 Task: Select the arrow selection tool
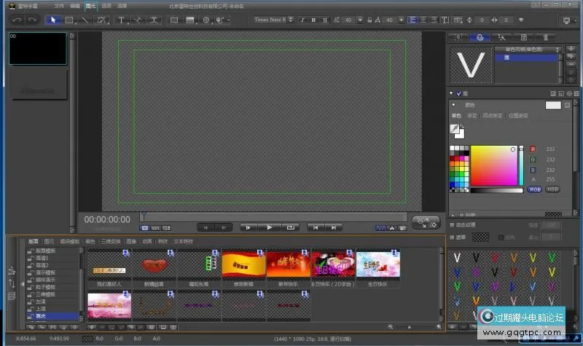pyautogui.click(x=54, y=20)
